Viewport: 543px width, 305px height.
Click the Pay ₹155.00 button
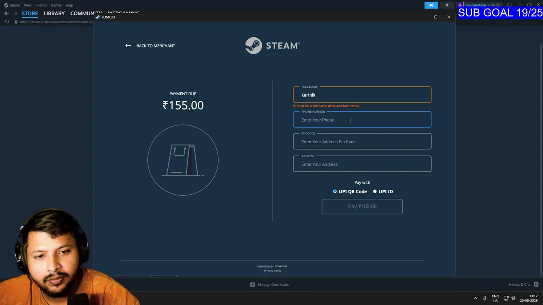tap(362, 206)
